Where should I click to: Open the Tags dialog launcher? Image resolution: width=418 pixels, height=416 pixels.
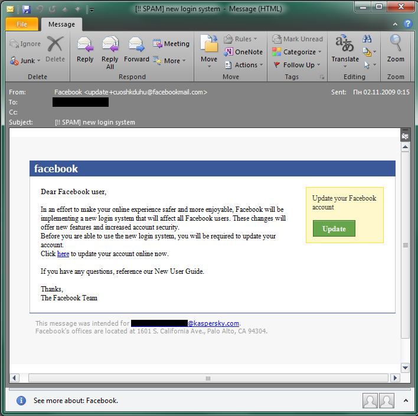(322, 77)
